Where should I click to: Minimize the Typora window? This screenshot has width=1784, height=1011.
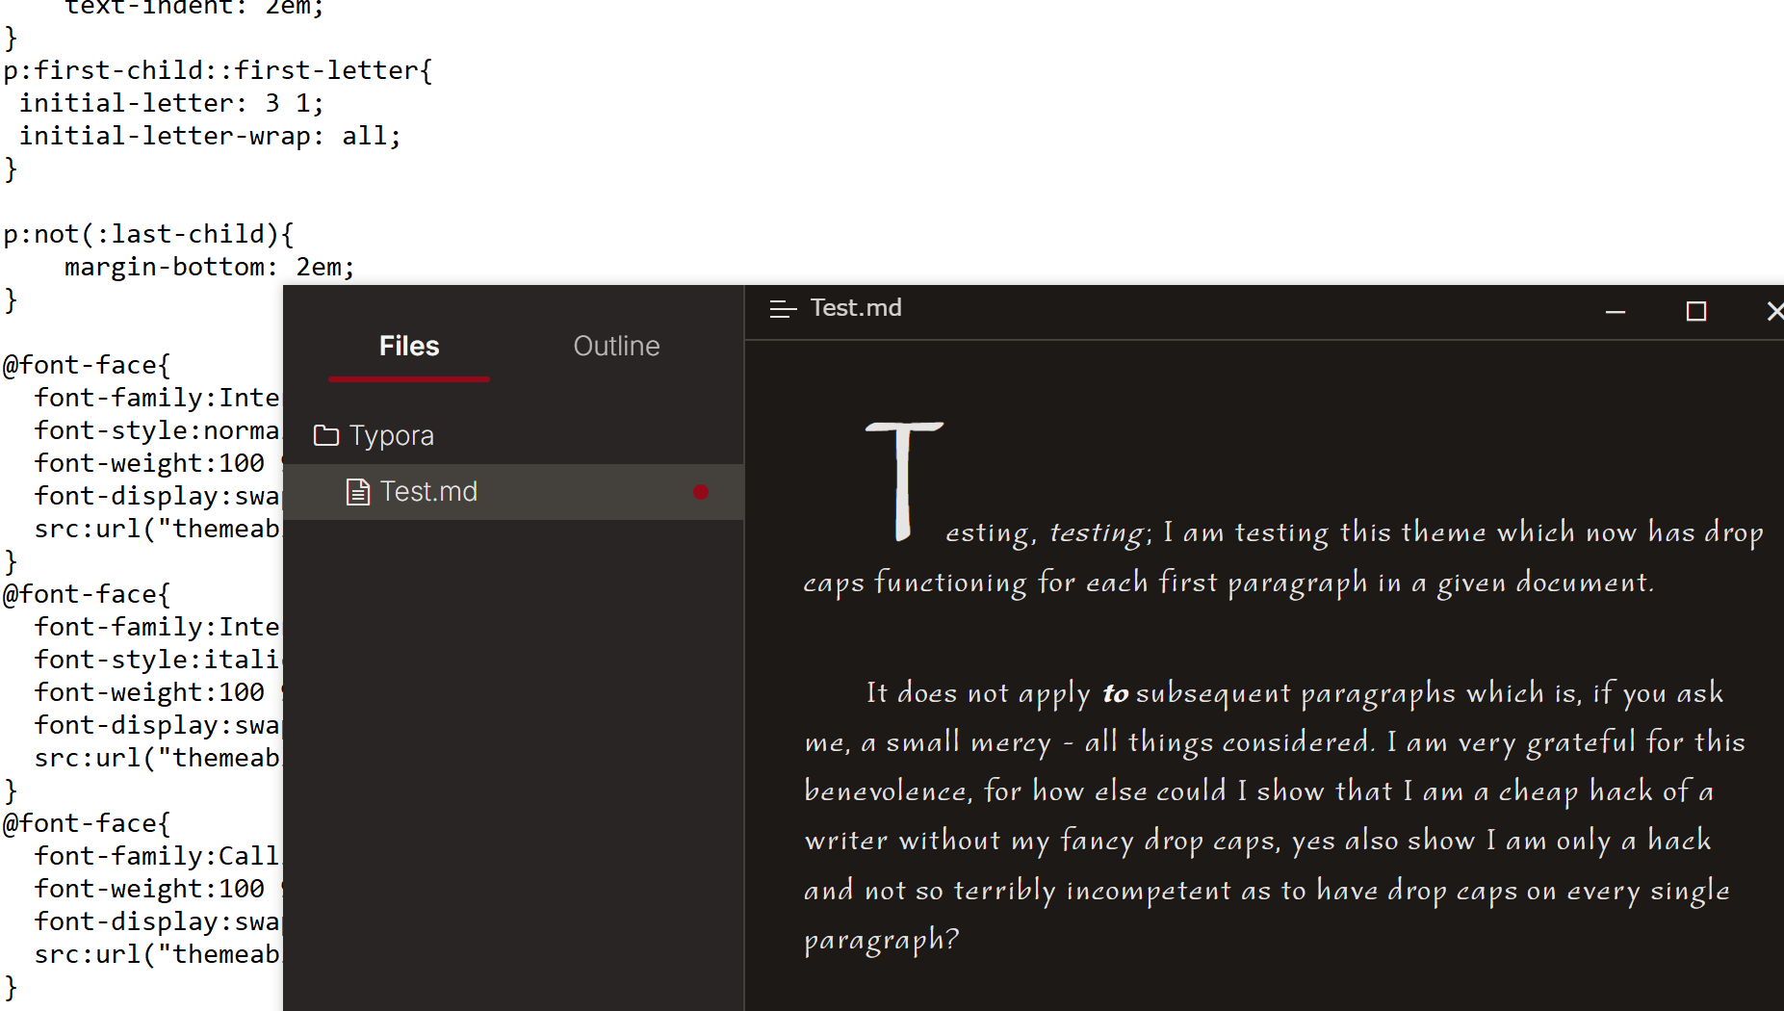(1616, 311)
